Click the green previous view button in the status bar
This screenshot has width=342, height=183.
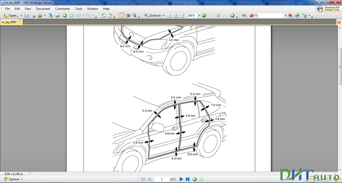pyautogui.click(x=195, y=179)
